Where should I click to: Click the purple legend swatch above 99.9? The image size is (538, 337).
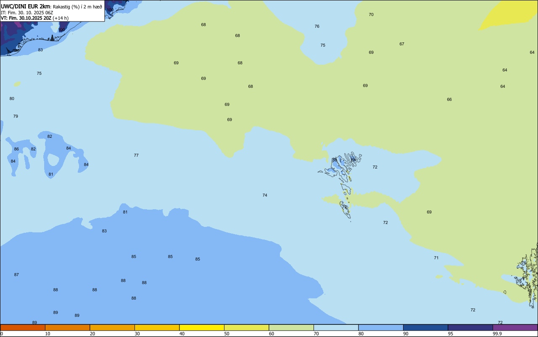tap(515, 327)
